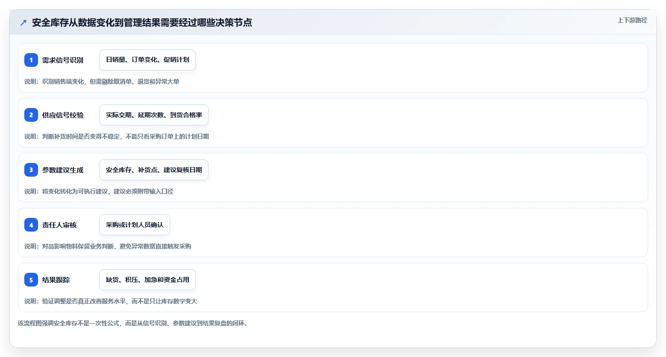Click the arrow icon beside the title

23,22
